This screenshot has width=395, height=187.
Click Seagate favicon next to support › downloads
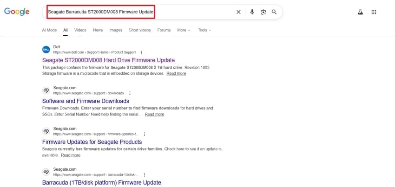(46, 90)
